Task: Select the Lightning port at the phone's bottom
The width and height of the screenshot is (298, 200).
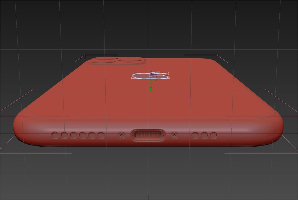Action: (x=148, y=135)
